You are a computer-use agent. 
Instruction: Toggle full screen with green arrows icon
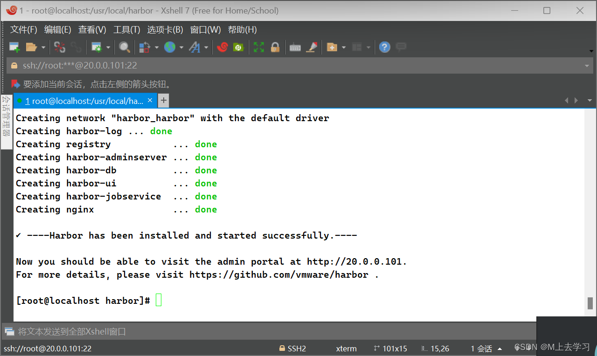(x=259, y=47)
